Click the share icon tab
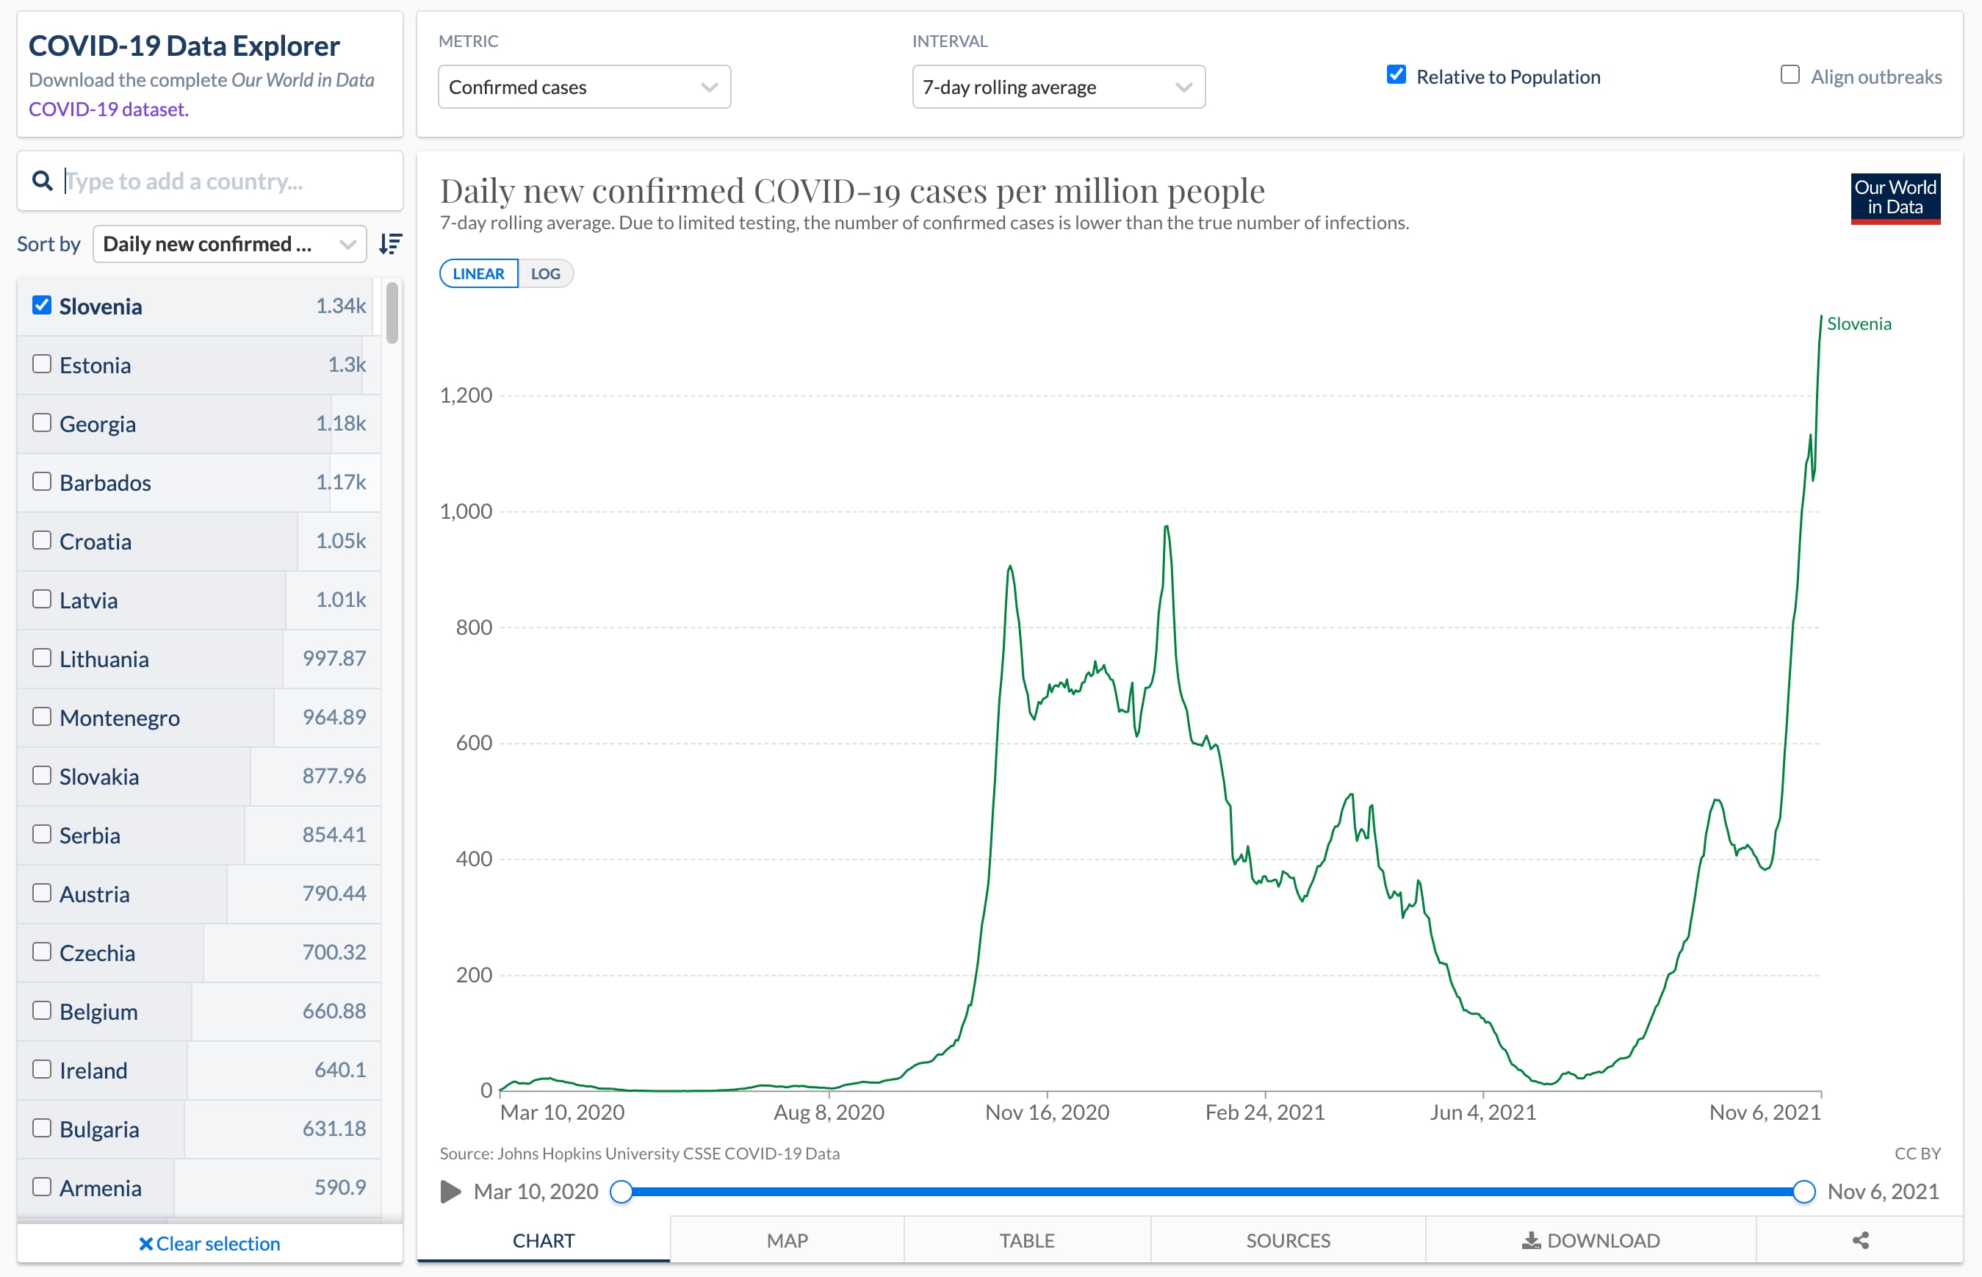Screen dimensions: 1982x1277 pos(1860,1240)
